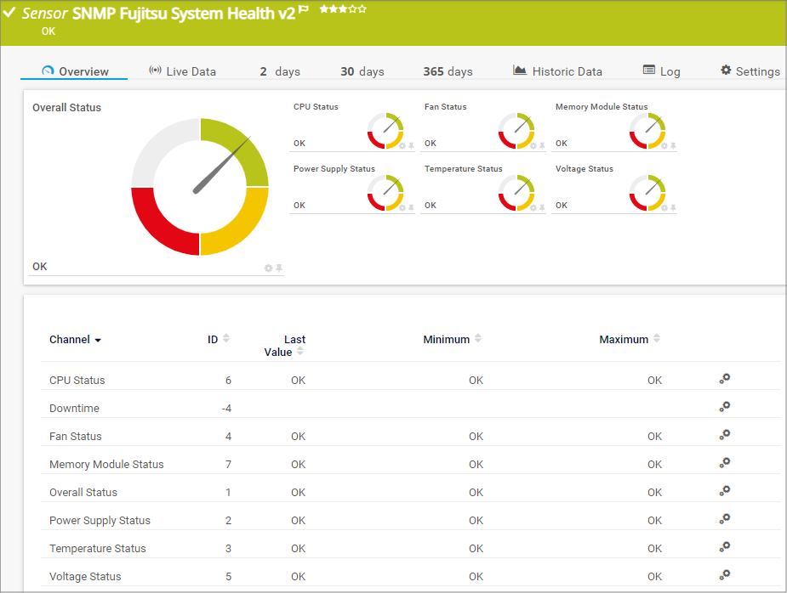Open the Historic Data tab
The height and width of the screenshot is (593, 787).
point(557,71)
